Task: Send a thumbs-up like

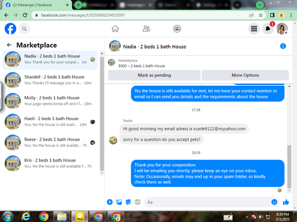Action: coord(286,202)
